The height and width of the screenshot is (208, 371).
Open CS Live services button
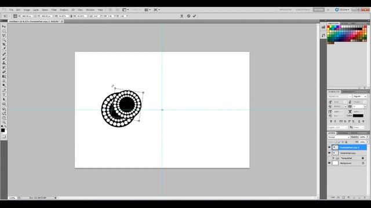click(x=342, y=10)
